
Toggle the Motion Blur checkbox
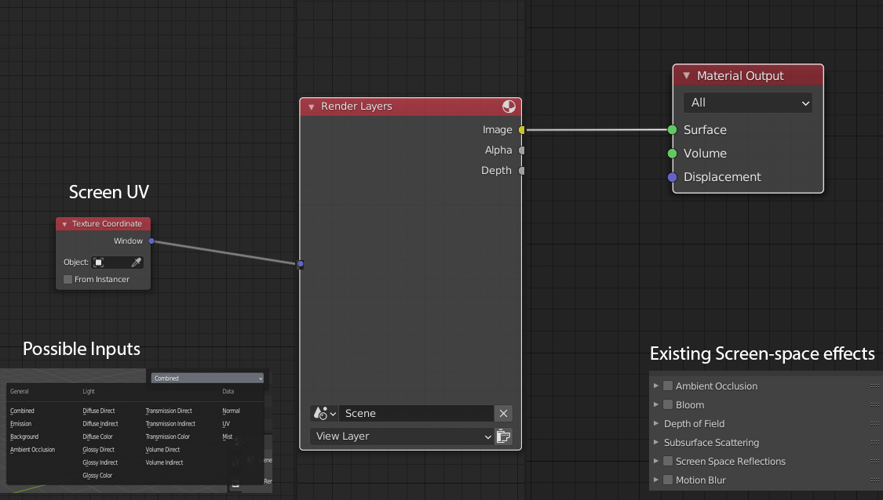tap(668, 480)
